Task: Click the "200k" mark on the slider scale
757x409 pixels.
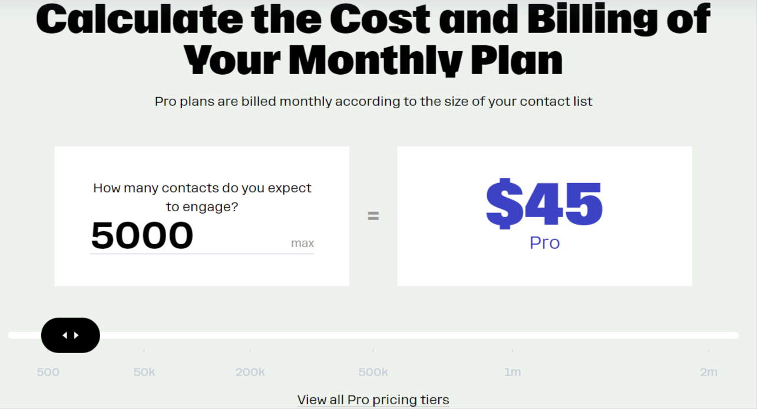Action: pos(250,372)
